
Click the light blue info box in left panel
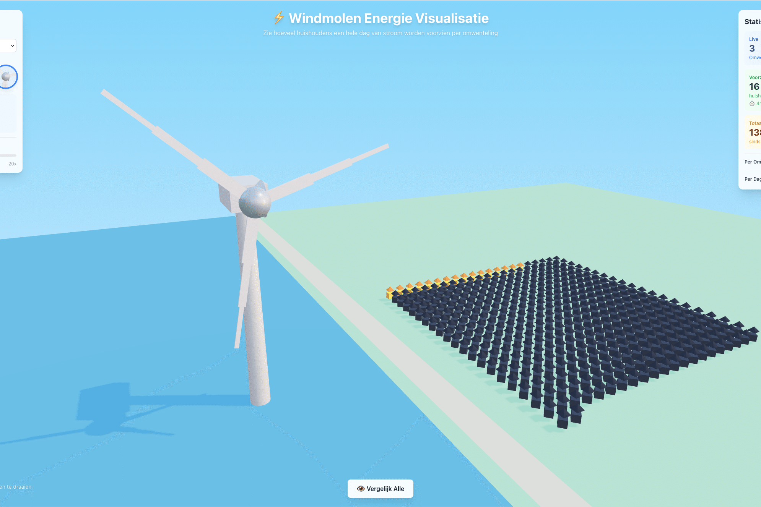[x=8, y=113]
